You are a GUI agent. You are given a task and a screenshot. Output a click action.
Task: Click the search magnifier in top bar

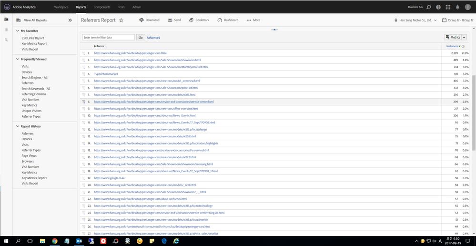pos(429,7)
